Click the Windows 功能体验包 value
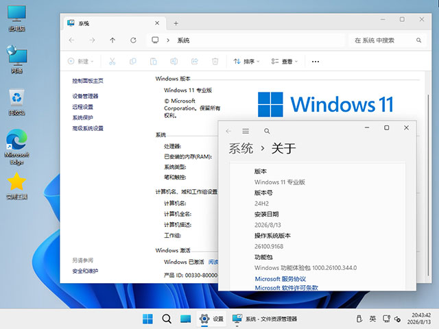Viewport: 439px width, 329px height. click(x=305, y=268)
